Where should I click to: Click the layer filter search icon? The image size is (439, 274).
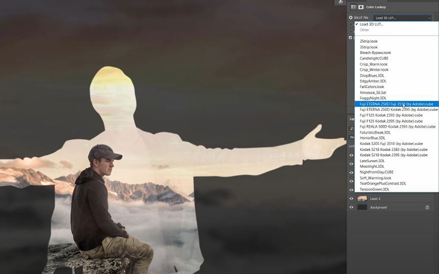point(352,129)
